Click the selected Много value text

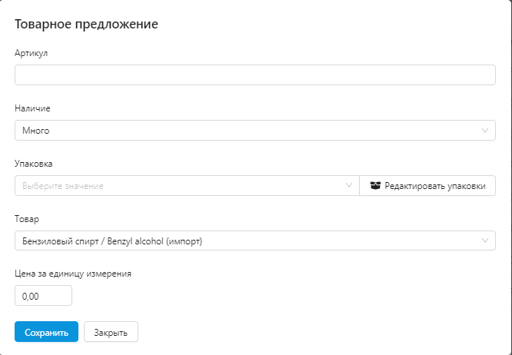[x=36, y=131]
